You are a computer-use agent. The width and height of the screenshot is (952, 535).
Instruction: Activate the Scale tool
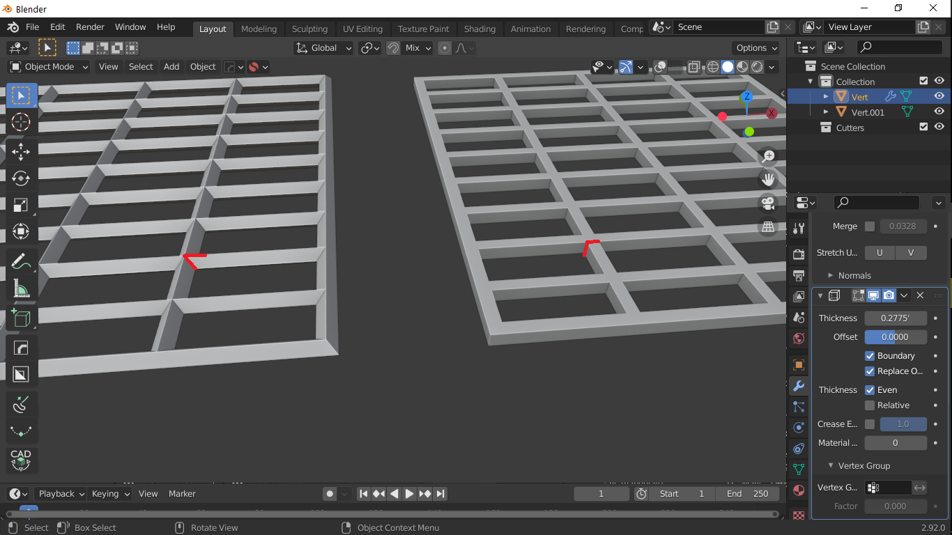[21, 204]
